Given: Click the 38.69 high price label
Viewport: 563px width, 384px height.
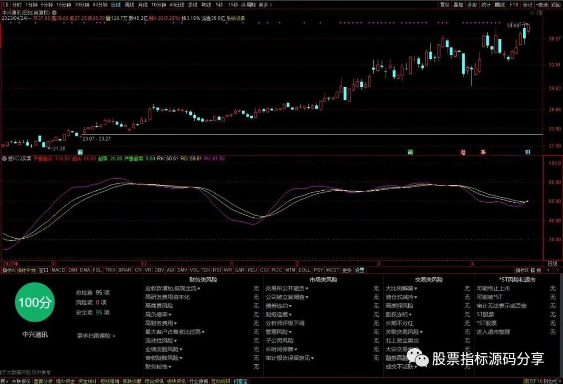Looking at the screenshot, I should 513,26.
